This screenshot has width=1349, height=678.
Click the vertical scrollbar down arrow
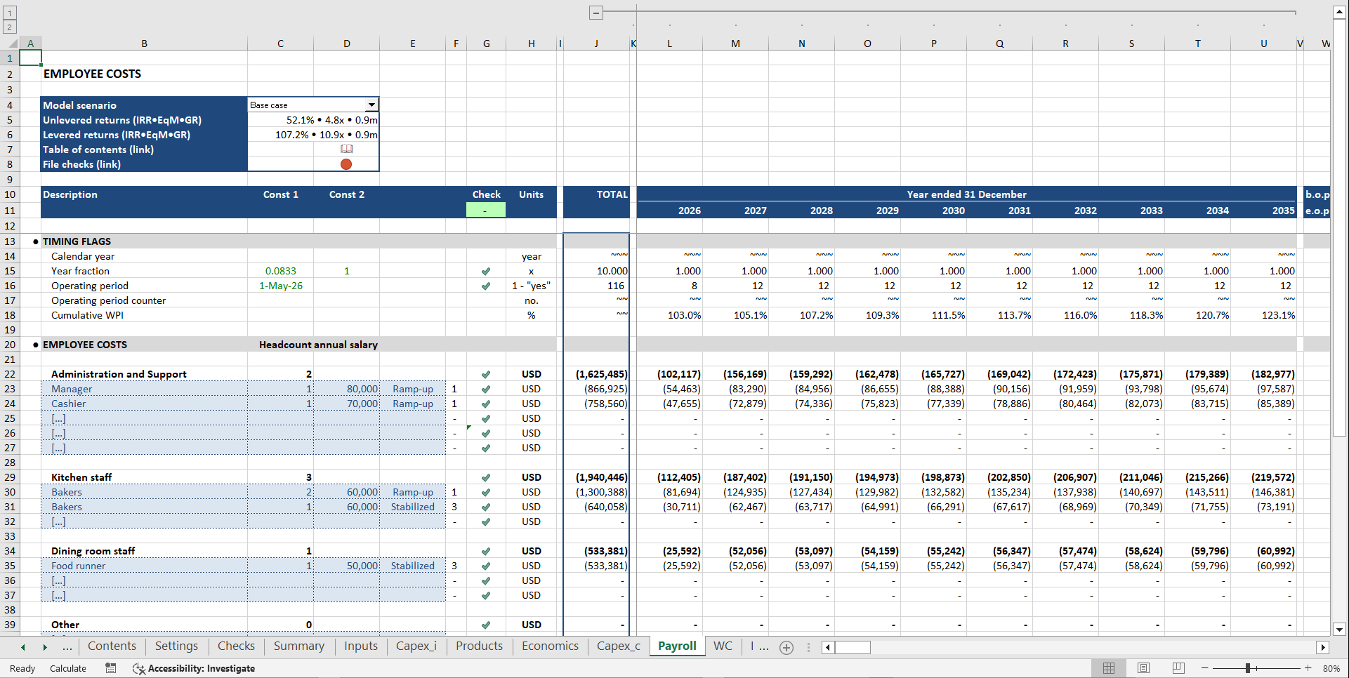[x=1340, y=630]
